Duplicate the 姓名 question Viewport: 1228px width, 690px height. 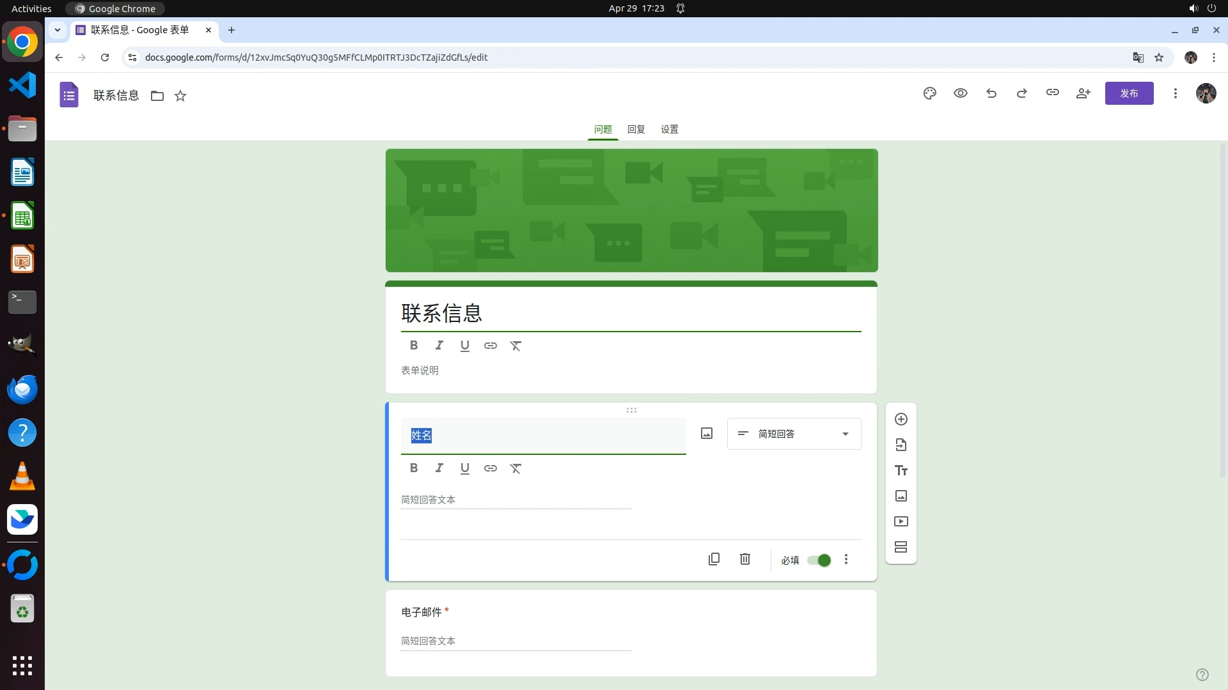tap(714, 559)
